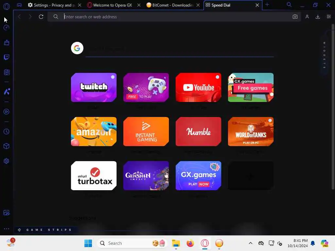This screenshot has width=335, height=251.
Task: Close the Welcome to Opera GX tab
Action: tap(139, 5)
